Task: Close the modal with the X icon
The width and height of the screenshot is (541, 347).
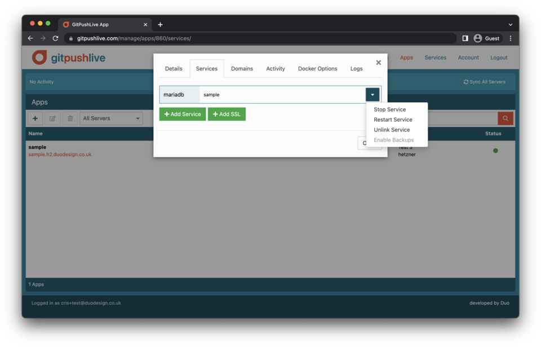Action: (378, 63)
